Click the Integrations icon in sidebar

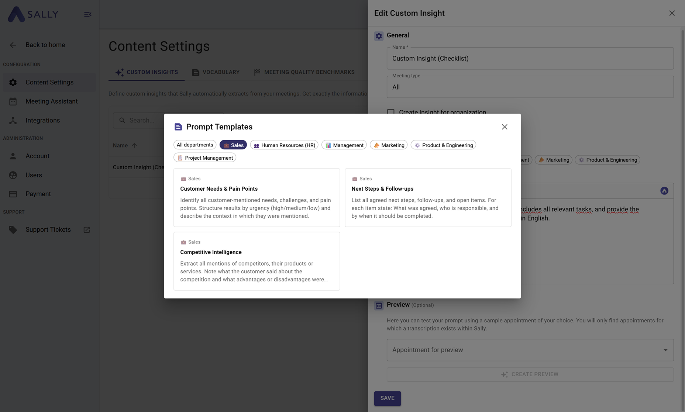(x=13, y=121)
